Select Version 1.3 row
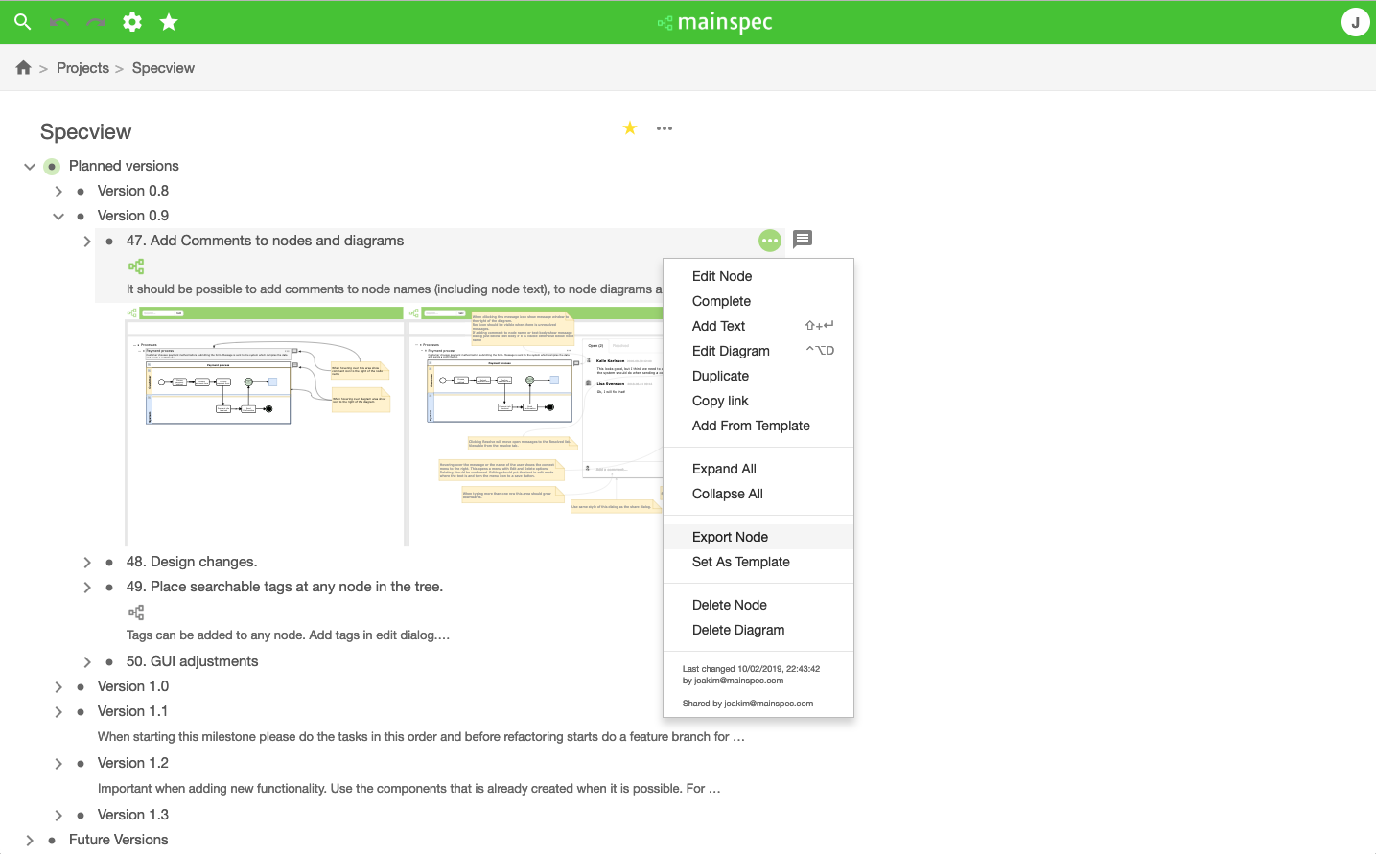The height and width of the screenshot is (854, 1376). (x=133, y=815)
